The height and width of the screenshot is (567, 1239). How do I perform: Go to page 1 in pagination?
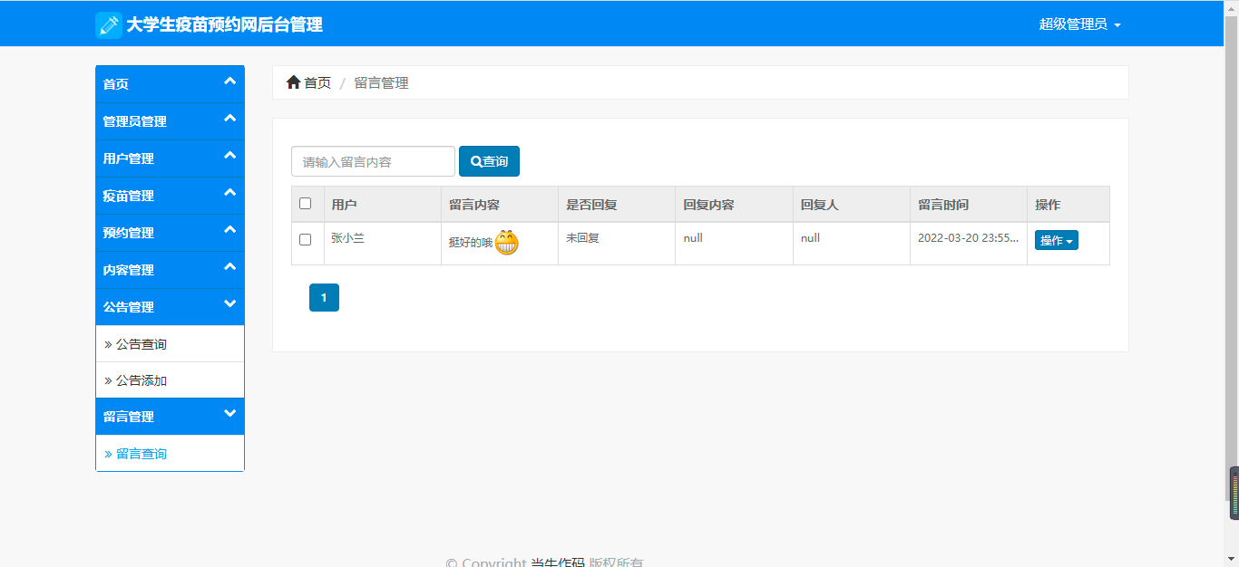pyautogui.click(x=324, y=297)
